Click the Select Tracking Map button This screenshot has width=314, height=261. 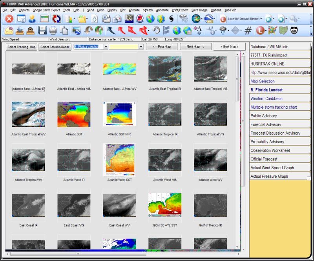point(22,47)
